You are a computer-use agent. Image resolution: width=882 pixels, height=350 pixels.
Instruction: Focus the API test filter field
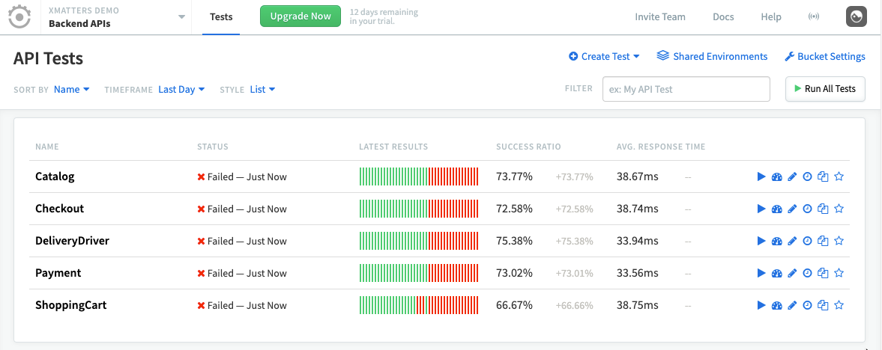click(686, 89)
